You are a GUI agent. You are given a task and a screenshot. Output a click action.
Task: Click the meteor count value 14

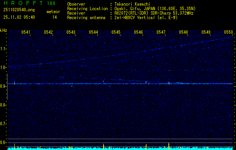(x=55, y=17)
